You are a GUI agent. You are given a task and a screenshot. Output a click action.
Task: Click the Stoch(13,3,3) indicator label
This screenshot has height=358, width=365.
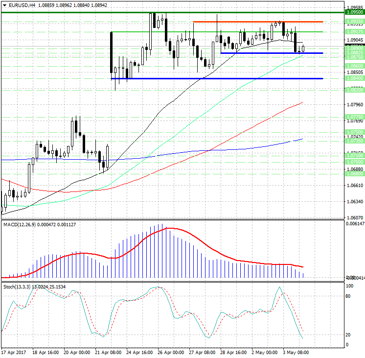(x=18, y=286)
